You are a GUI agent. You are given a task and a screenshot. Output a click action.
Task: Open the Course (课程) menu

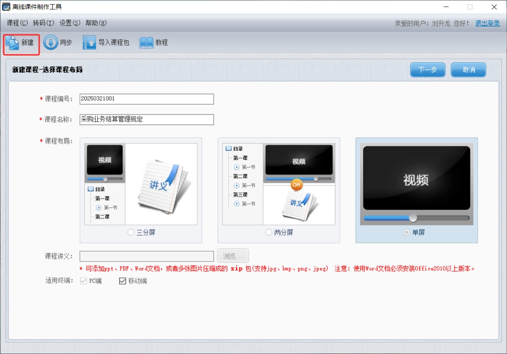pyautogui.click(x=17, y=23)
